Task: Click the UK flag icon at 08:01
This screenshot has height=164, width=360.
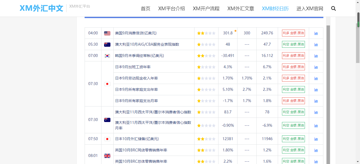Action: pyautogui.click(x=107, y=156)
